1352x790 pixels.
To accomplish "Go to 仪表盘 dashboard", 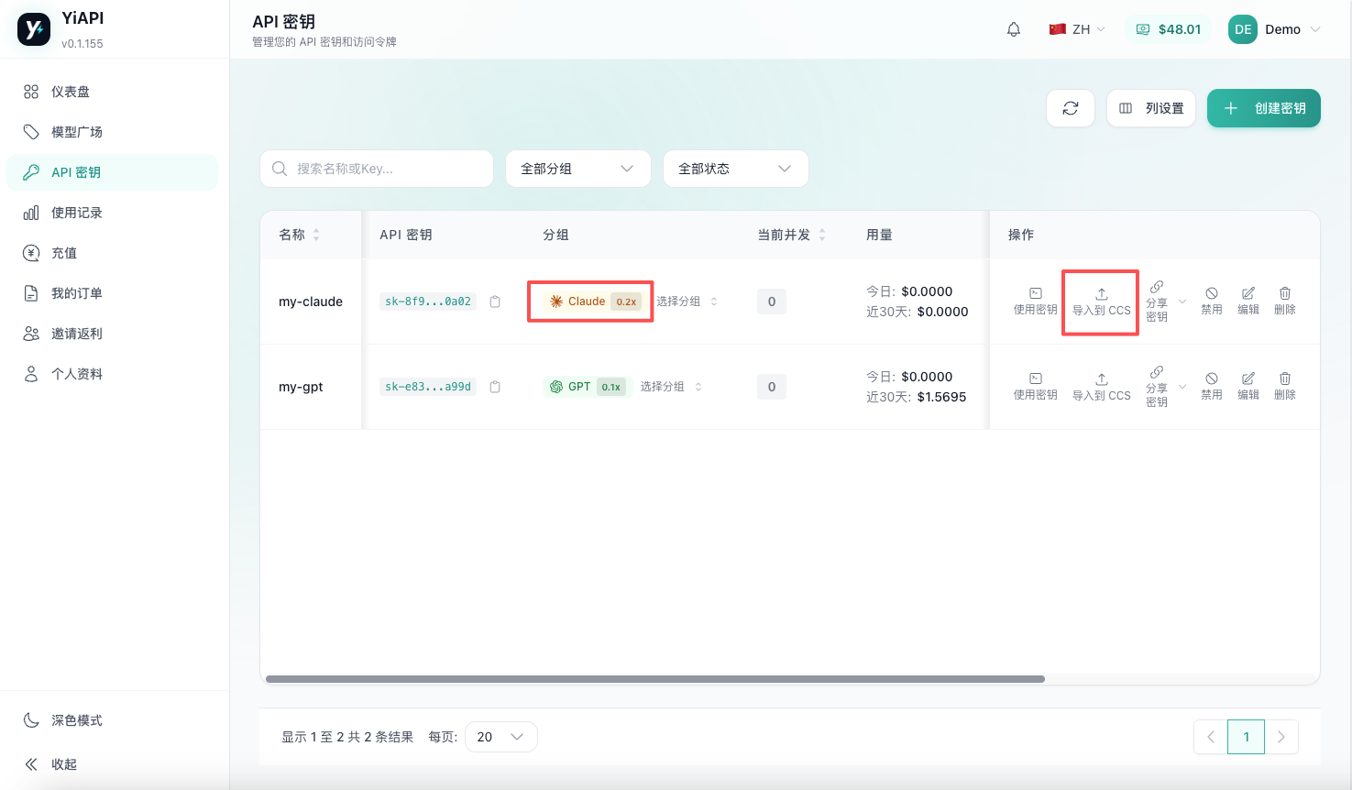I will 112,92.
